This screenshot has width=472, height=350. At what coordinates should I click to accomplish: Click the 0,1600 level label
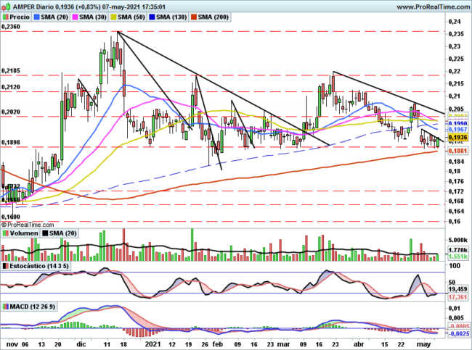tap(11, 217)
